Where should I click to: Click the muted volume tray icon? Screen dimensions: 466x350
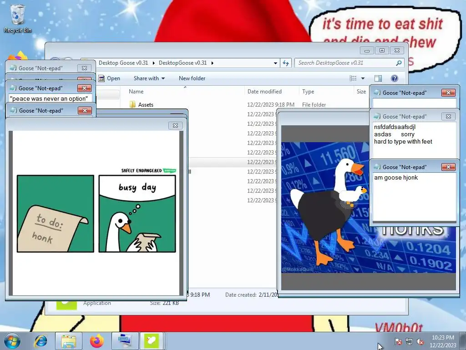coord(420,341)
